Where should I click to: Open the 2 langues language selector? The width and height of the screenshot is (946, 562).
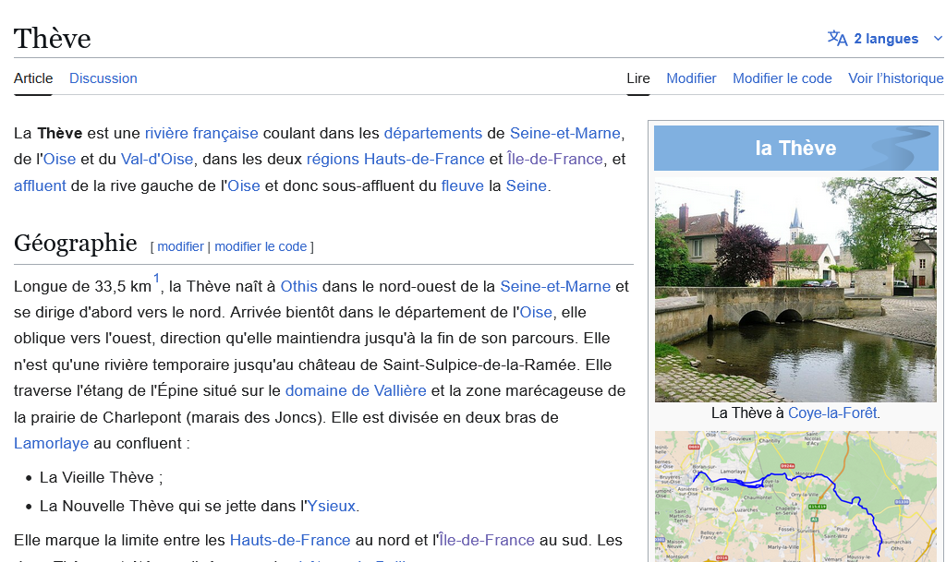coord(885,39)
